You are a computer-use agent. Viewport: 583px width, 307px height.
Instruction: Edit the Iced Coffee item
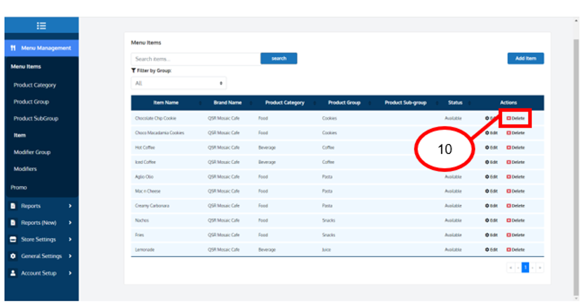pyautogui.click(x=491, y=162)
